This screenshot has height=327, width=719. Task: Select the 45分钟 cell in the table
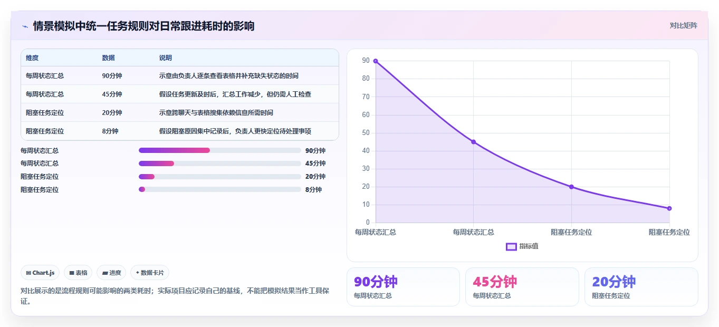(112, 94)
